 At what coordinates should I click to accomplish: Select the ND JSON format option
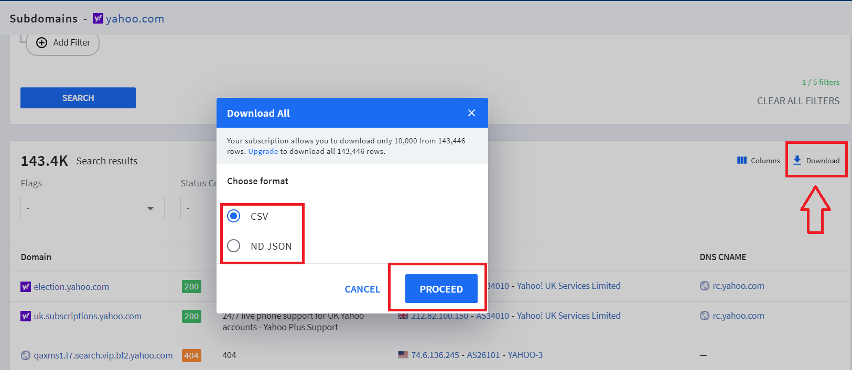tap(234, 246)
